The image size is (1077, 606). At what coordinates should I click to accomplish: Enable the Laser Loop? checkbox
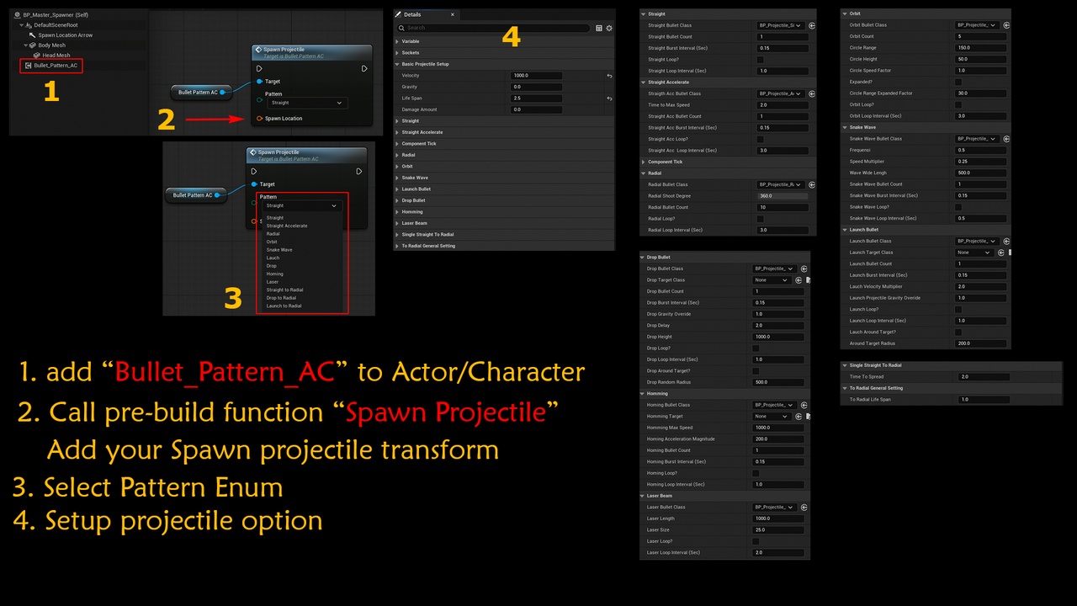click(x=756, y=541)
